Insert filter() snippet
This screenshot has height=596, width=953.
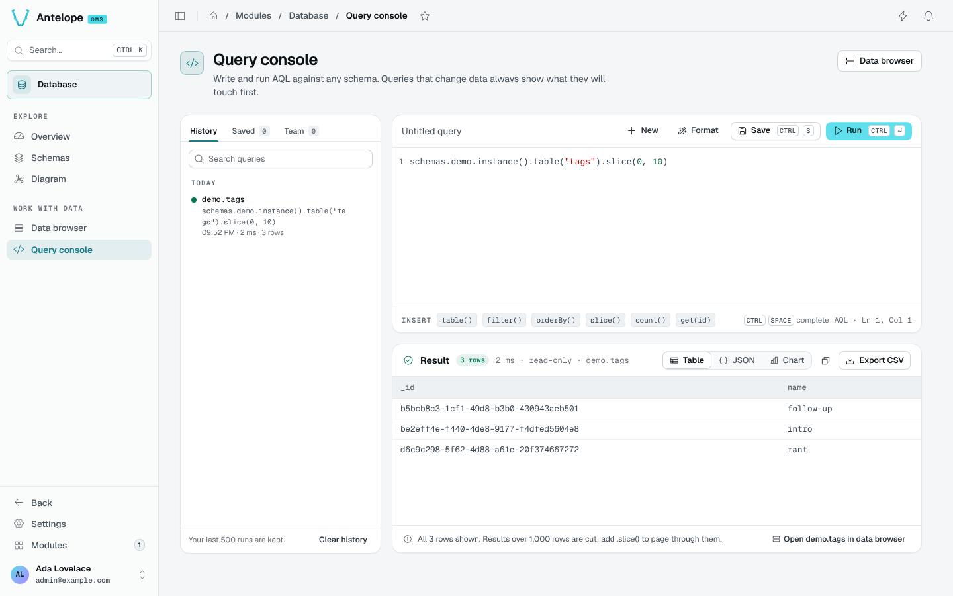(504, 320)
